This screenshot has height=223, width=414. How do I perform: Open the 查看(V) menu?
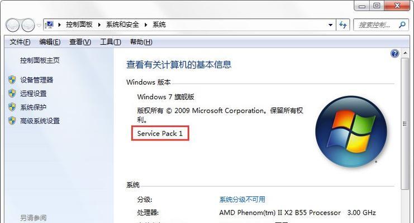point(80,42)
